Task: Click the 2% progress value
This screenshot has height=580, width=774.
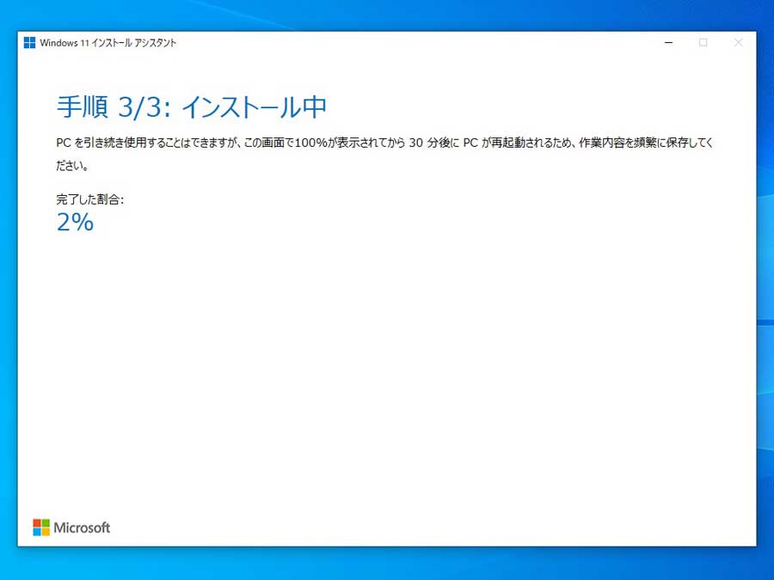Action: tap(75, 222)
